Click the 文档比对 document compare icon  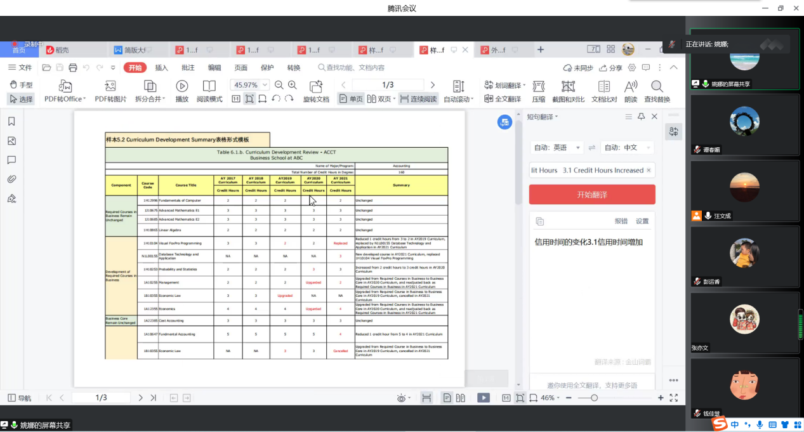pos(604,86)
